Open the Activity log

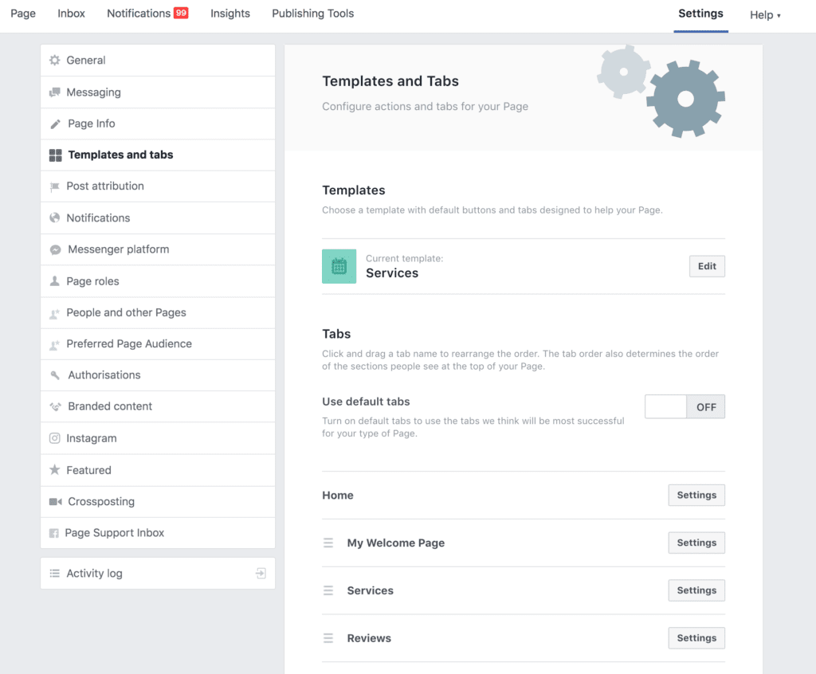[x=93, y=573]
